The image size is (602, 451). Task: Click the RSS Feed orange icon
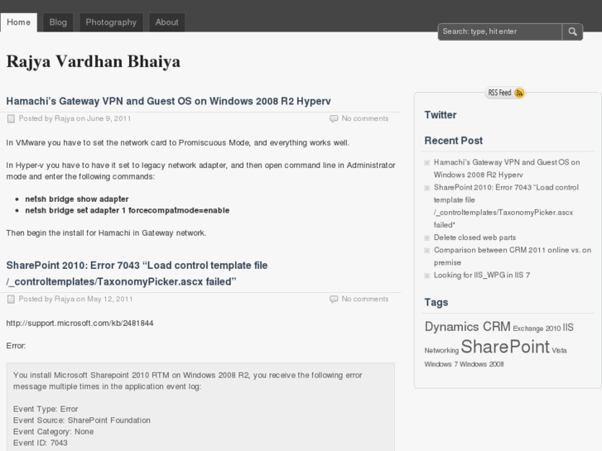(x=518, y=93)
